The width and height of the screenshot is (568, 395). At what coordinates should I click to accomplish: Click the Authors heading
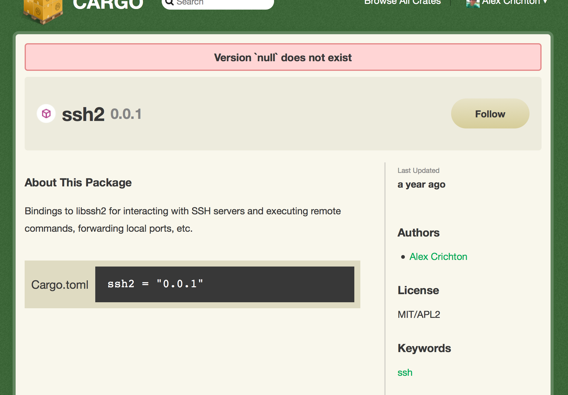click(x=418, y=233)
